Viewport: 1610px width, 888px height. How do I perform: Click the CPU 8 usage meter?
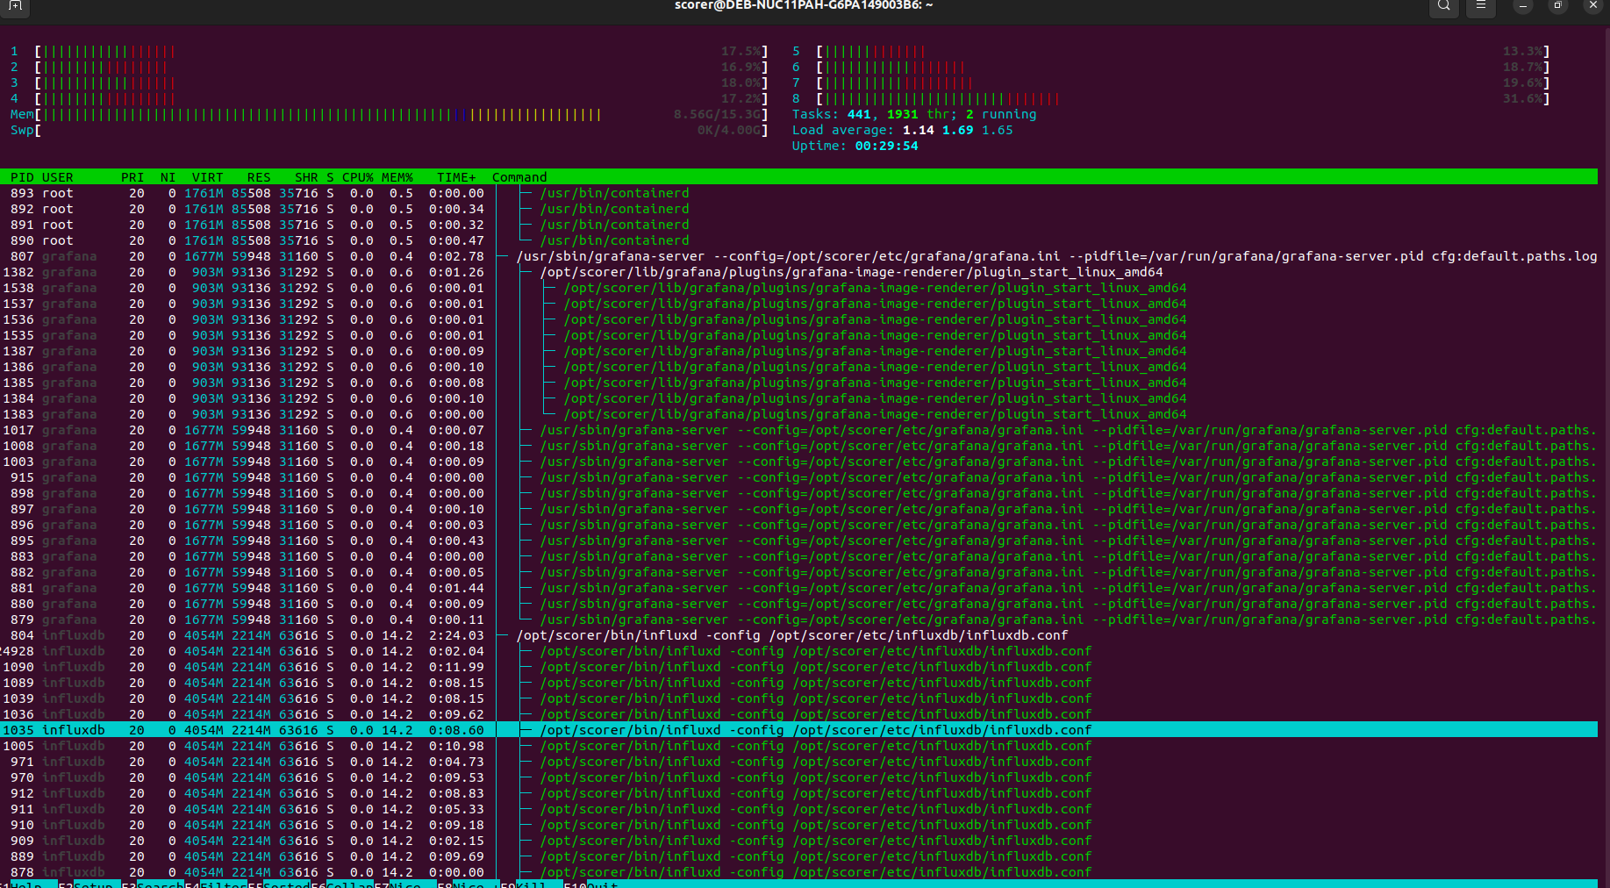[1171, 99]
